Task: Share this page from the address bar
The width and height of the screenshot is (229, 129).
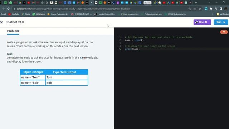Action: (x=195, y=9)
